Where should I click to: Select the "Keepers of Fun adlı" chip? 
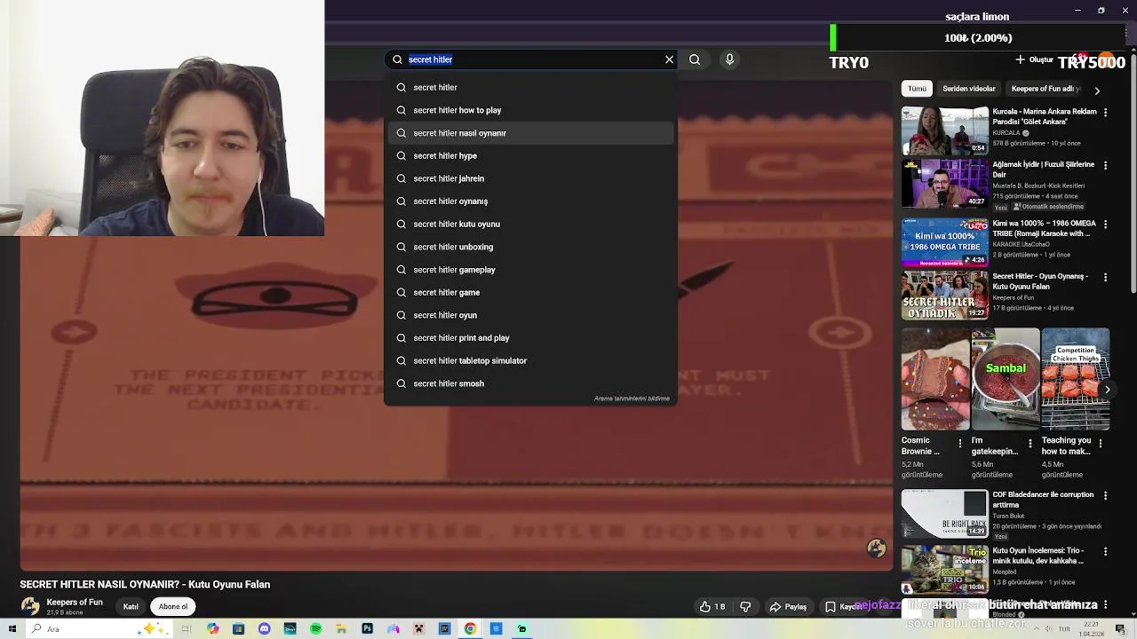(1046, 89)
